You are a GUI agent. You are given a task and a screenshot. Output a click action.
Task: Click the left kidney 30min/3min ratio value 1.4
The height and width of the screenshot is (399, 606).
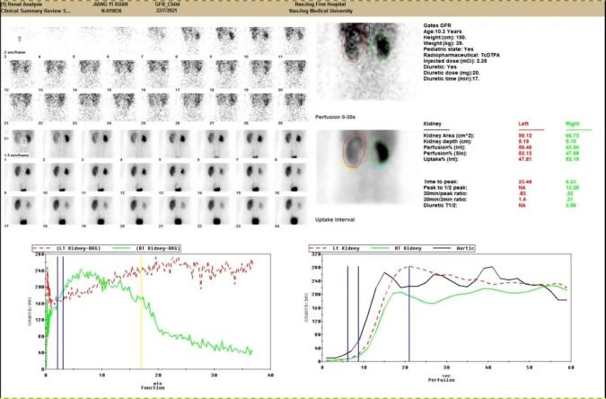[x=521, y=199]
